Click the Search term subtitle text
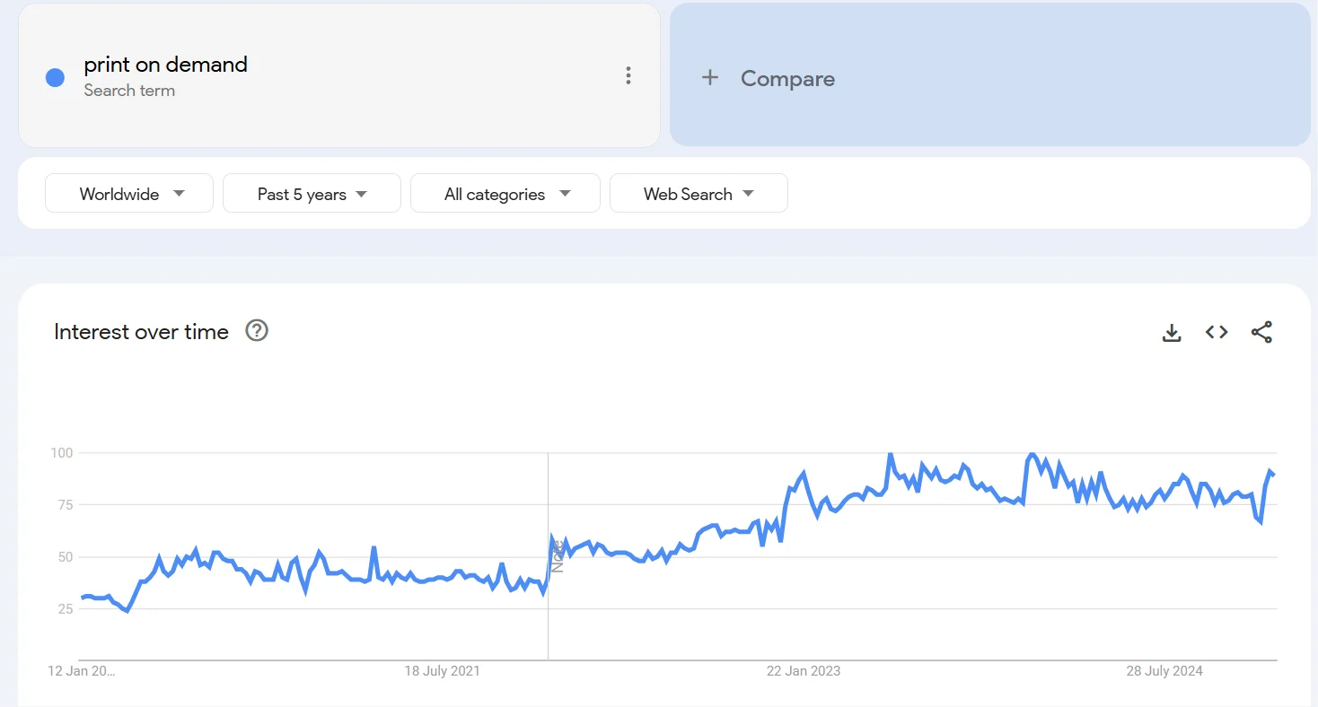The image size is (1318, 707). 129,91
